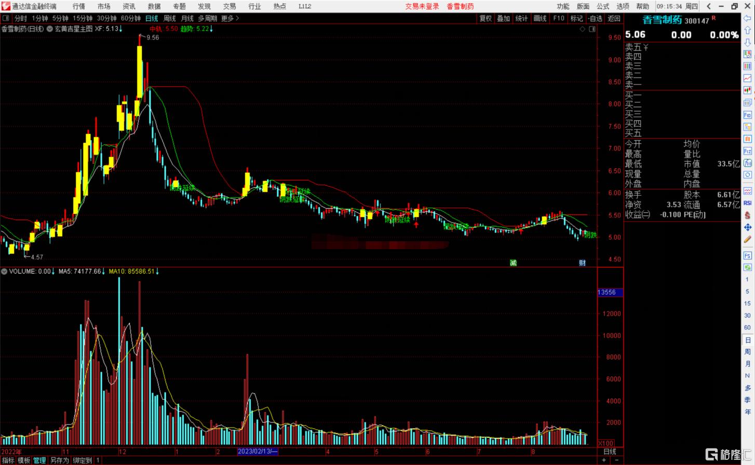Click the red dollar sign icon
The image size is (755, 465).
(x=748, y=215)
